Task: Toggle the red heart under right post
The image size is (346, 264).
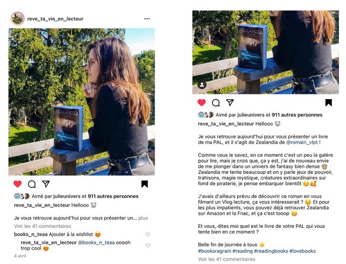Action: click(x=202, y=103)
